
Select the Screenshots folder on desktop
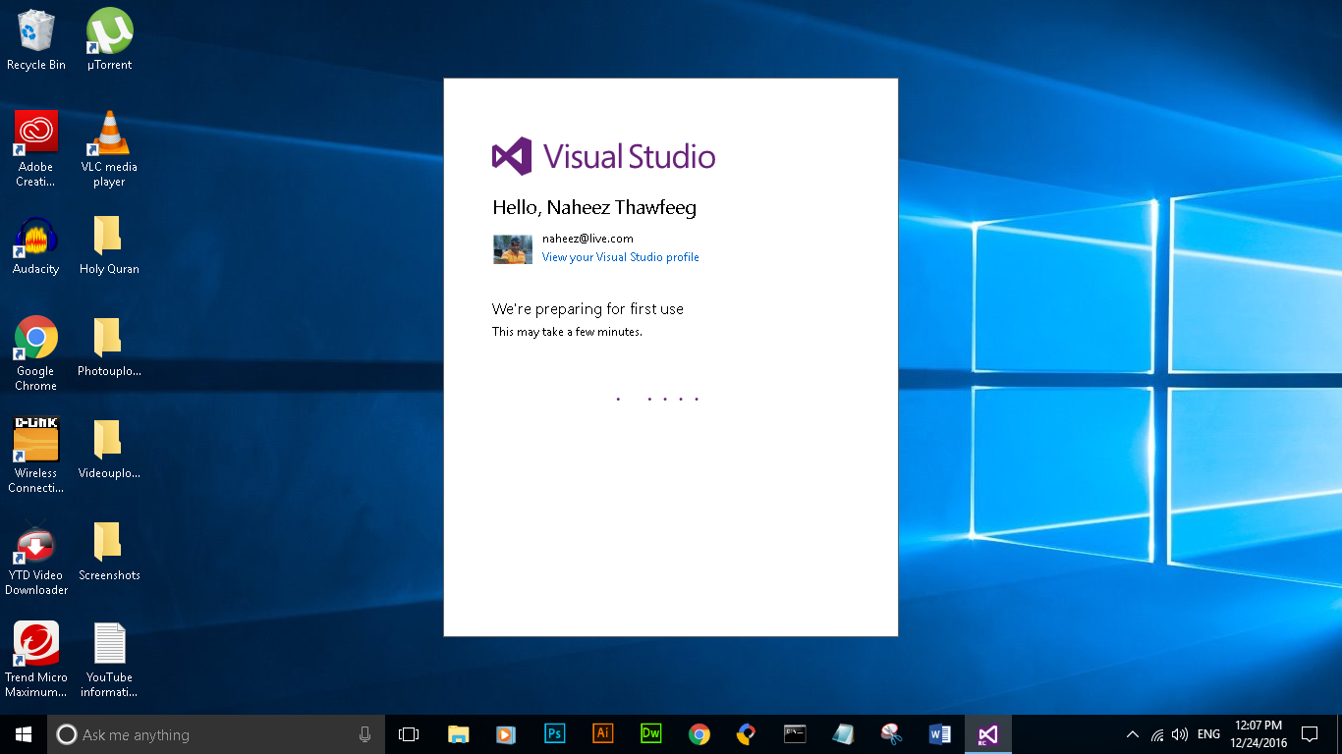109,551
